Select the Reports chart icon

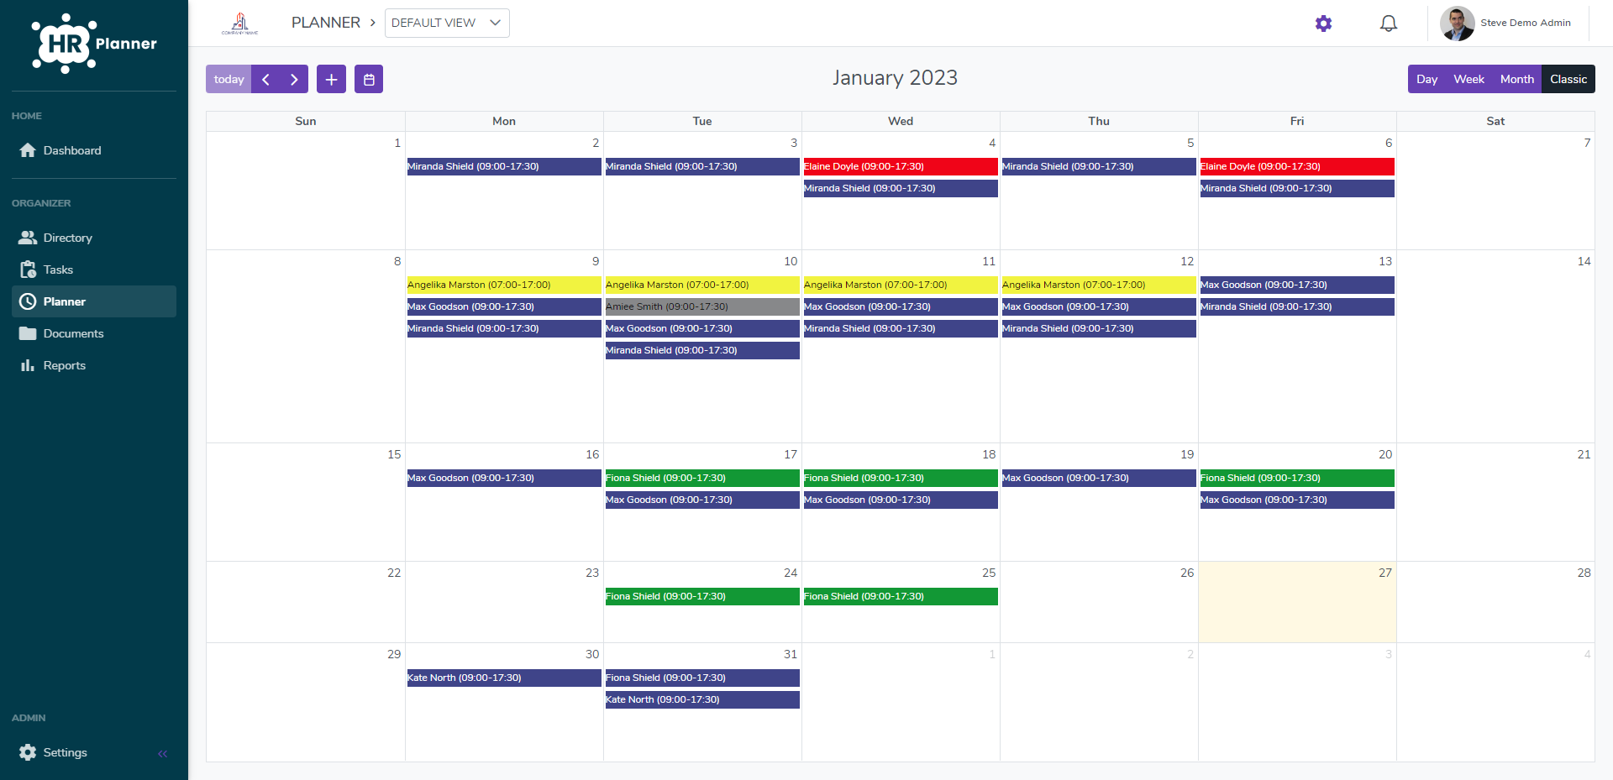click(x=28, y=365)
